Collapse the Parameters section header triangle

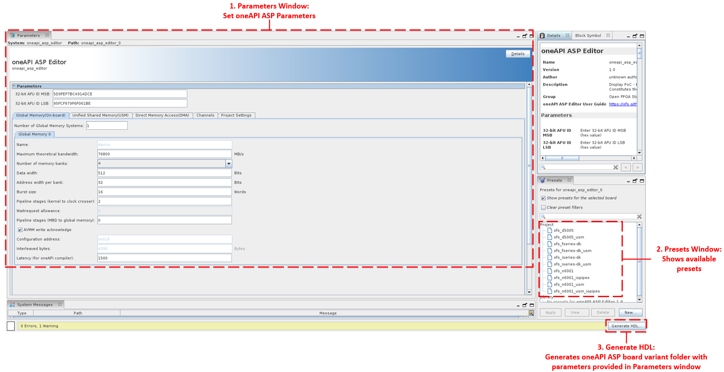coord(14,86)
